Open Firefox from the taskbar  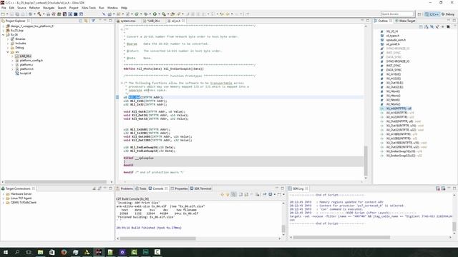point(64,252)
